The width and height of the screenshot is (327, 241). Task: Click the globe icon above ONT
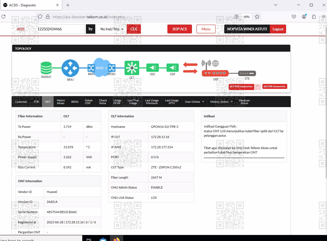pos(215,63)
